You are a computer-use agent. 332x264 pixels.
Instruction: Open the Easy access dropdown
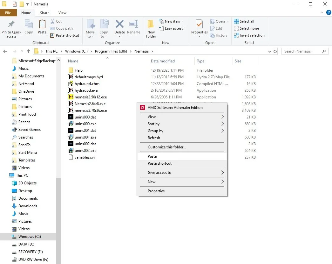coord(173,28)
